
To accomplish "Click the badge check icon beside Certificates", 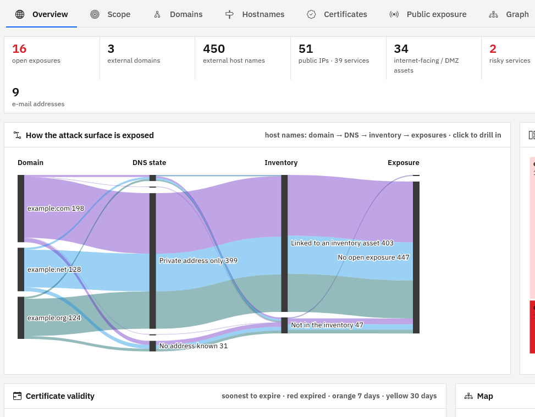I will [311, 14].
